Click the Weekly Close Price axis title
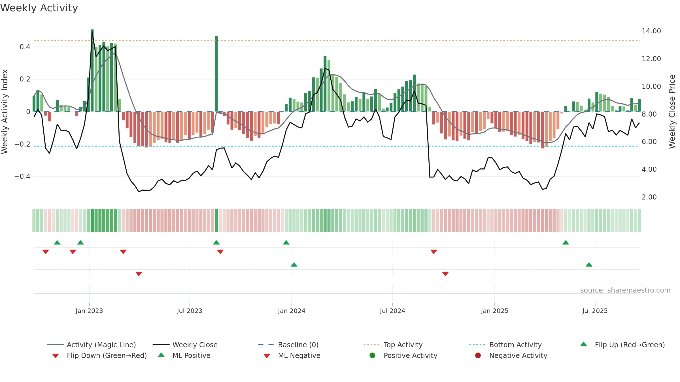The image size is (680, 382). click(x=672, y=111)
